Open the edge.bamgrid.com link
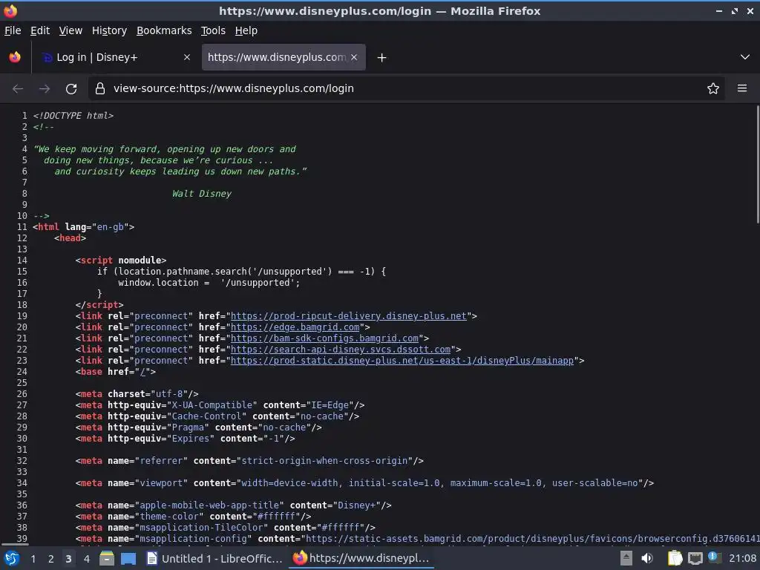 (x=295, y=327)
